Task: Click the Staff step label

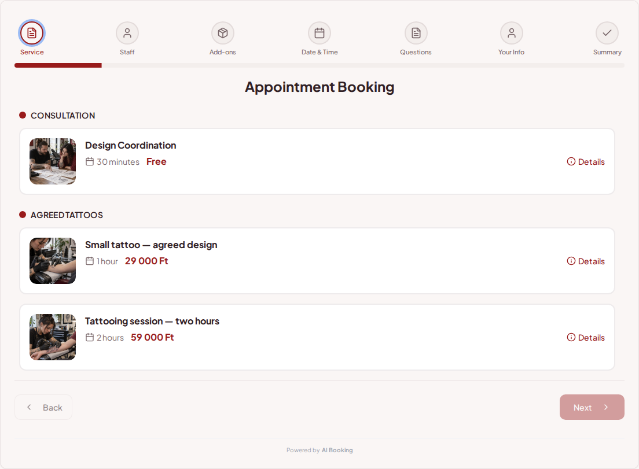Action: click(127, 52)
